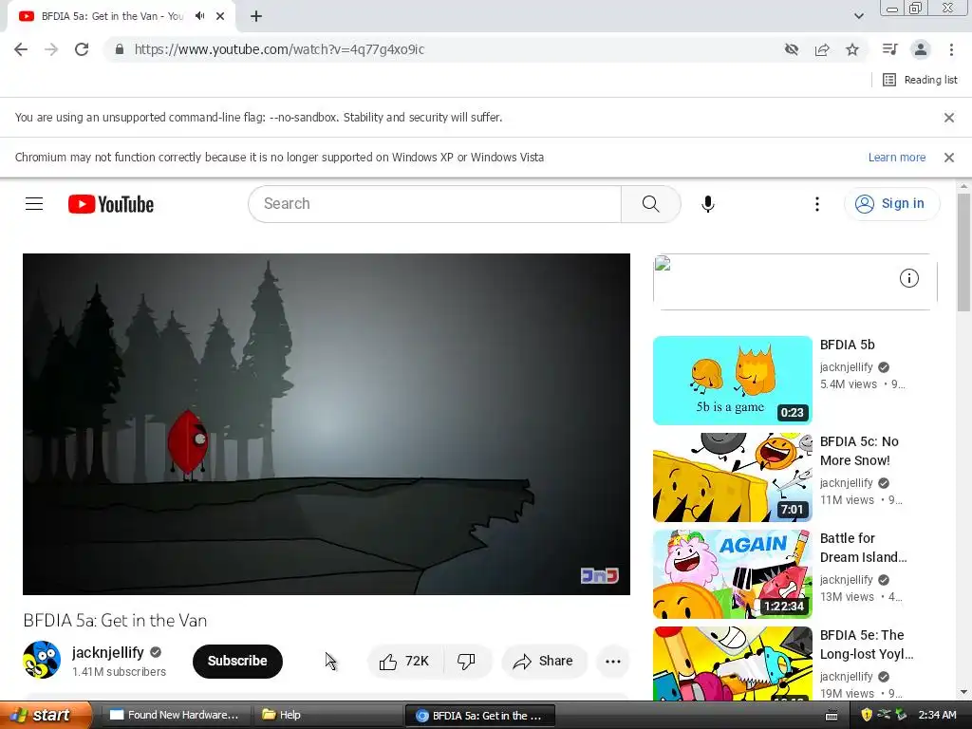This screenshot has height=729, width=972.
Task: Click the page vertical scrollbar thumb
Action: [964, 252]
